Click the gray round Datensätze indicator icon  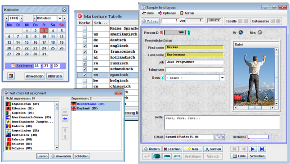278,21
